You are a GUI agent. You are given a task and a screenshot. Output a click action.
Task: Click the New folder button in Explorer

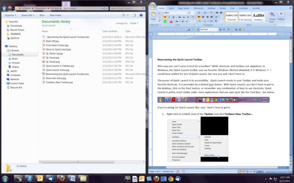55,15
